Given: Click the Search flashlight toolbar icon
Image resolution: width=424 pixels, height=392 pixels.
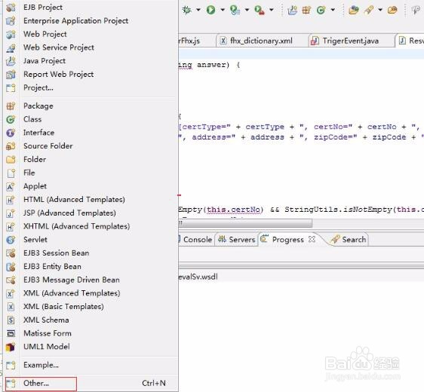Looking at the screenshot, I should (x=369, y=10).
